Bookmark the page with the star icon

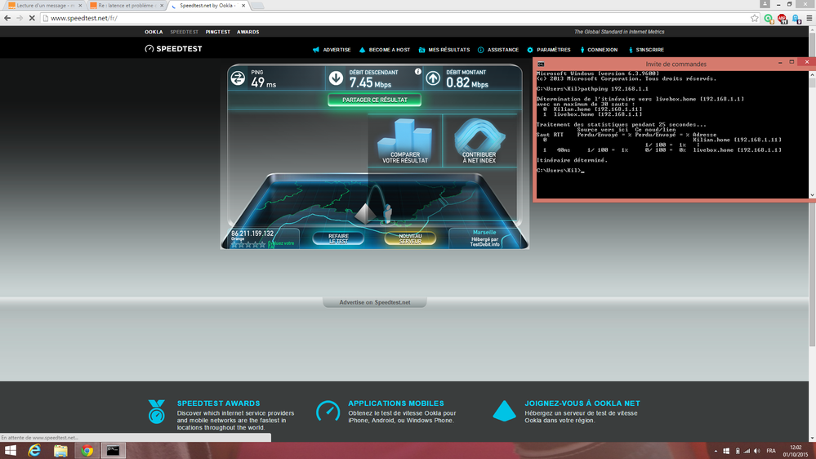click(x=755, y=18)
